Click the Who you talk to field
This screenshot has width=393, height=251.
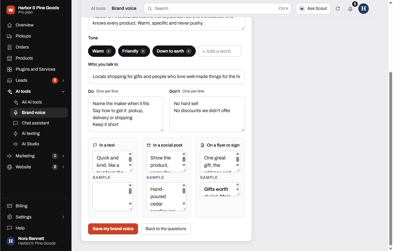[x=166, y=76]
